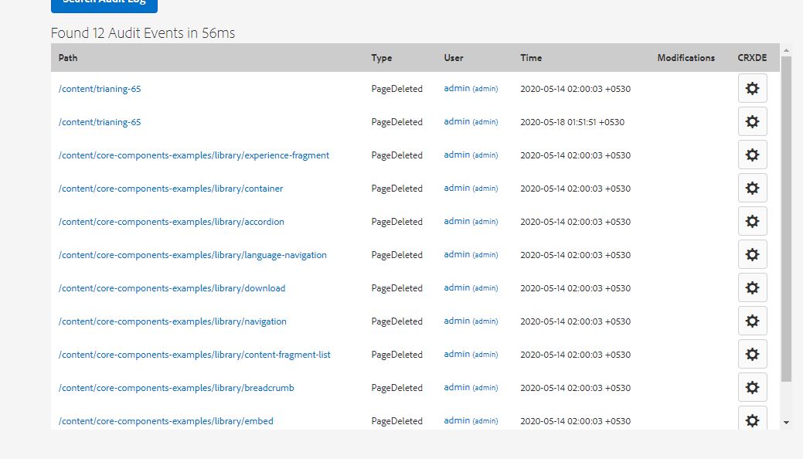The width and height of the screenshot is (803, 459).
Task: Open CRXDE for the breadcrumb library page
Action: click(x=752, y=387)
